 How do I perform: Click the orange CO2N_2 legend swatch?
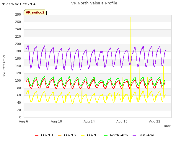click(x=60, y=136)
